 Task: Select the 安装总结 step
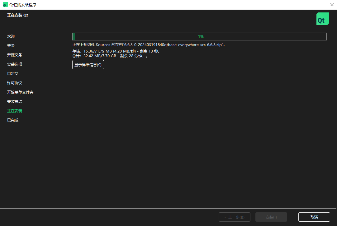14,101
